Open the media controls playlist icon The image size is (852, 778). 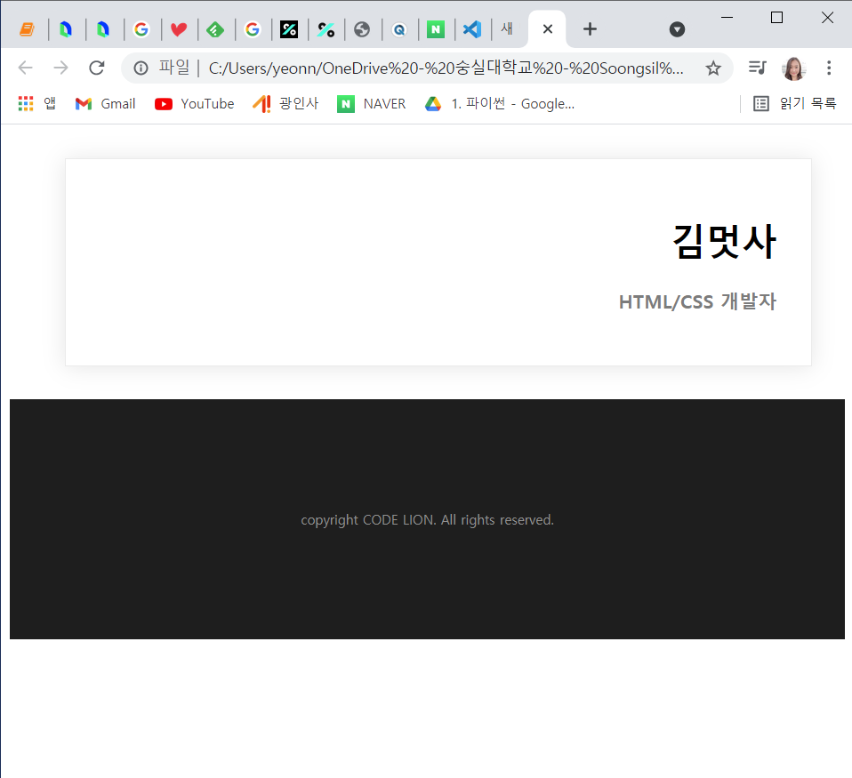(757, 68)
